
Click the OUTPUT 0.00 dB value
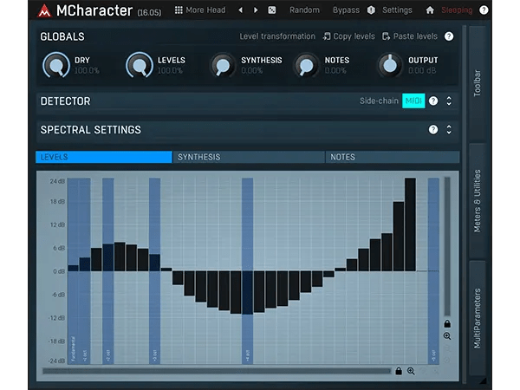422,71
